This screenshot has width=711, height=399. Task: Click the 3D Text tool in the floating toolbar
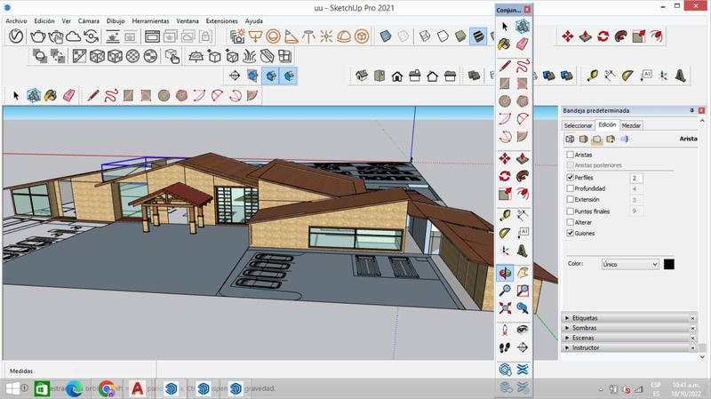click(523, 251)
